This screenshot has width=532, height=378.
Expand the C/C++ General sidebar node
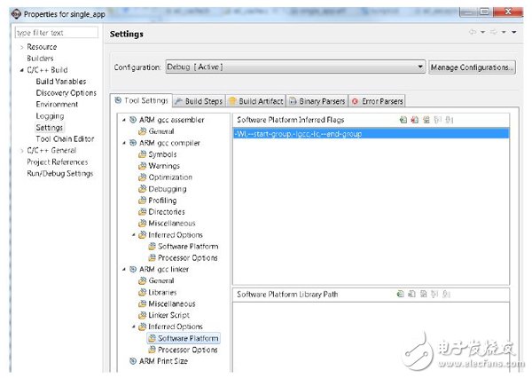click(21, 151)
